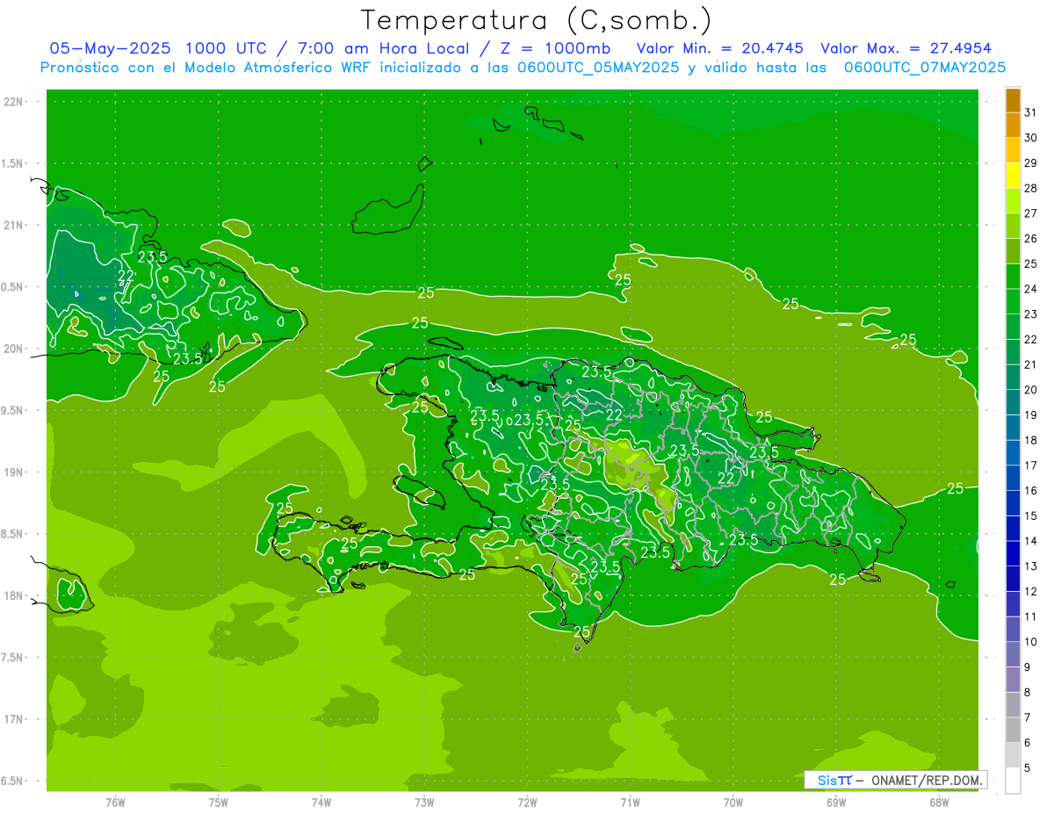The image size is (1054, 814).
Task: Click the legend value '10' on color scale
Action: (x=1031, y=642)
